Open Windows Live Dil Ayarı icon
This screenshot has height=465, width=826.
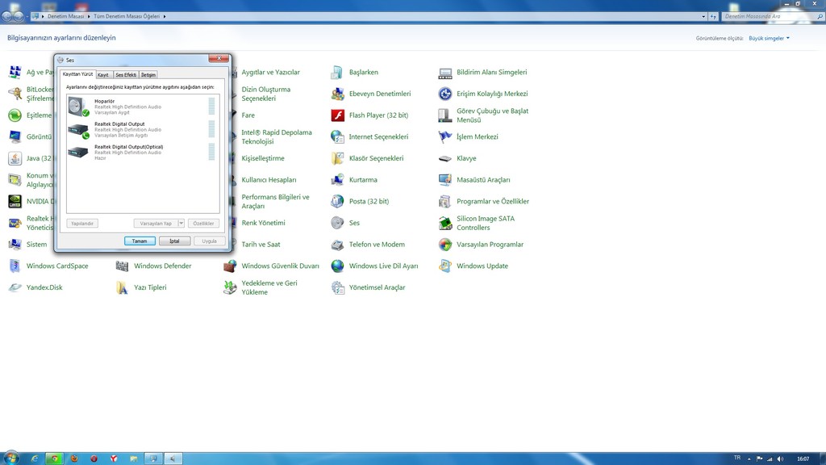coord(337,266)
